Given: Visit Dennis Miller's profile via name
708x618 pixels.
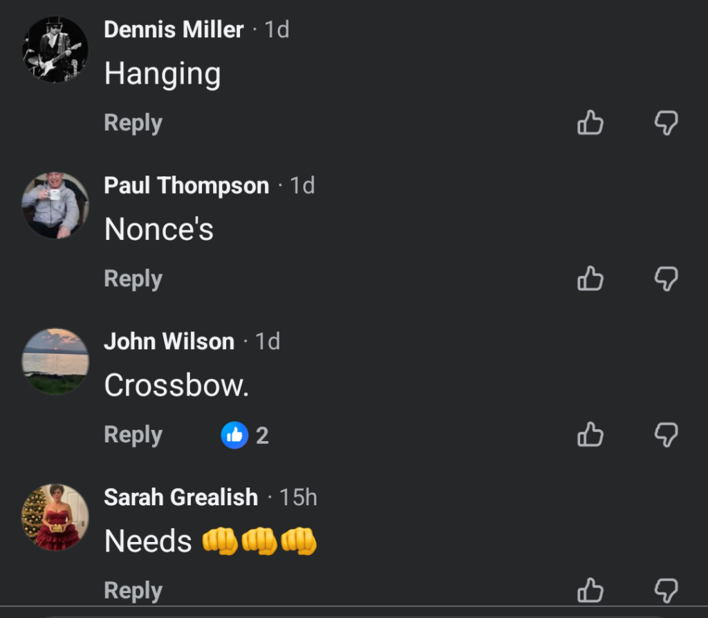Looking at the screenshot, I should click(x=174, y=30).
